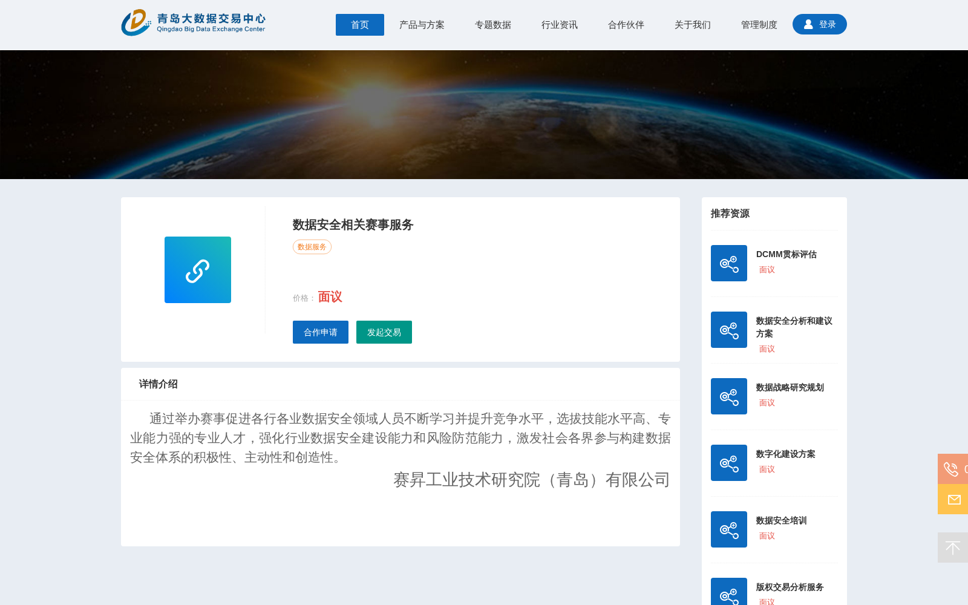The image size is (968, 605).
Task: Click the 赛昇工业技术研究院（青岛）有限公司 text
Action: click(x=532, y=480)
